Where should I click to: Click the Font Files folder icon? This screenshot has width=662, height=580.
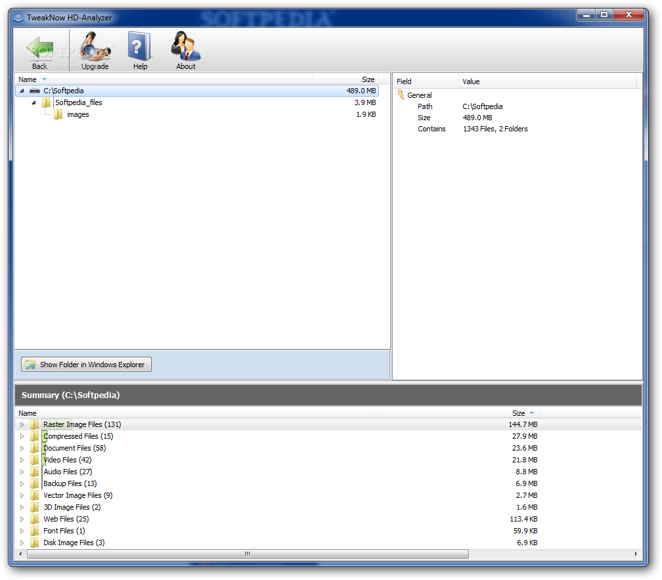tap(34, 531)
